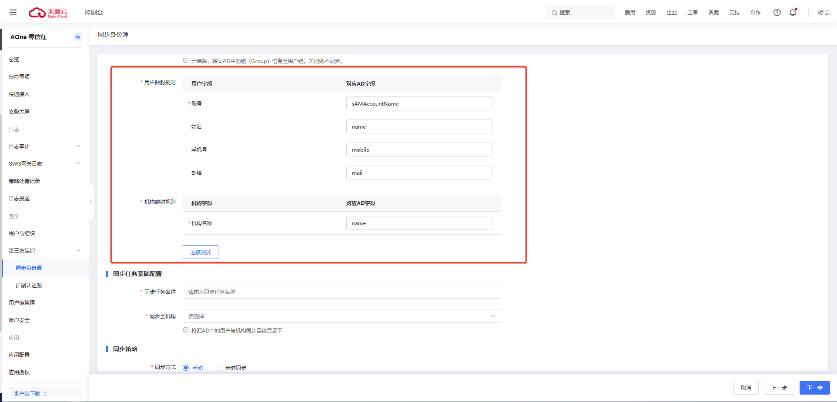The height and width of the screenshot is (402, 837).
Task: Open the notifications bell
Action: [x=793, y=13]
